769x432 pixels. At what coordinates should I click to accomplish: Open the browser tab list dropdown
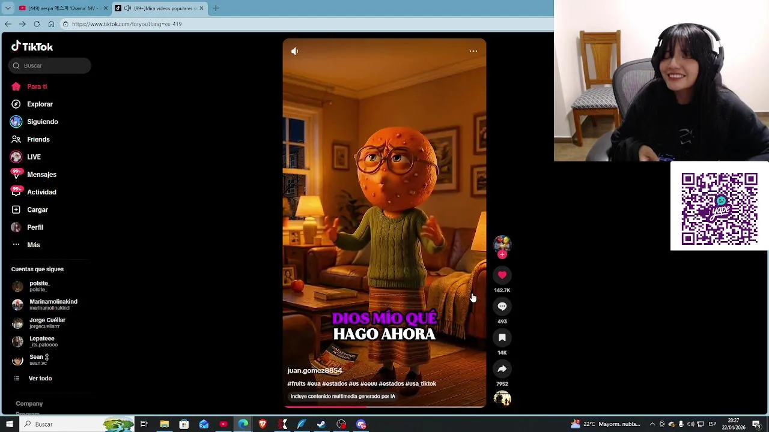(8, 8)
